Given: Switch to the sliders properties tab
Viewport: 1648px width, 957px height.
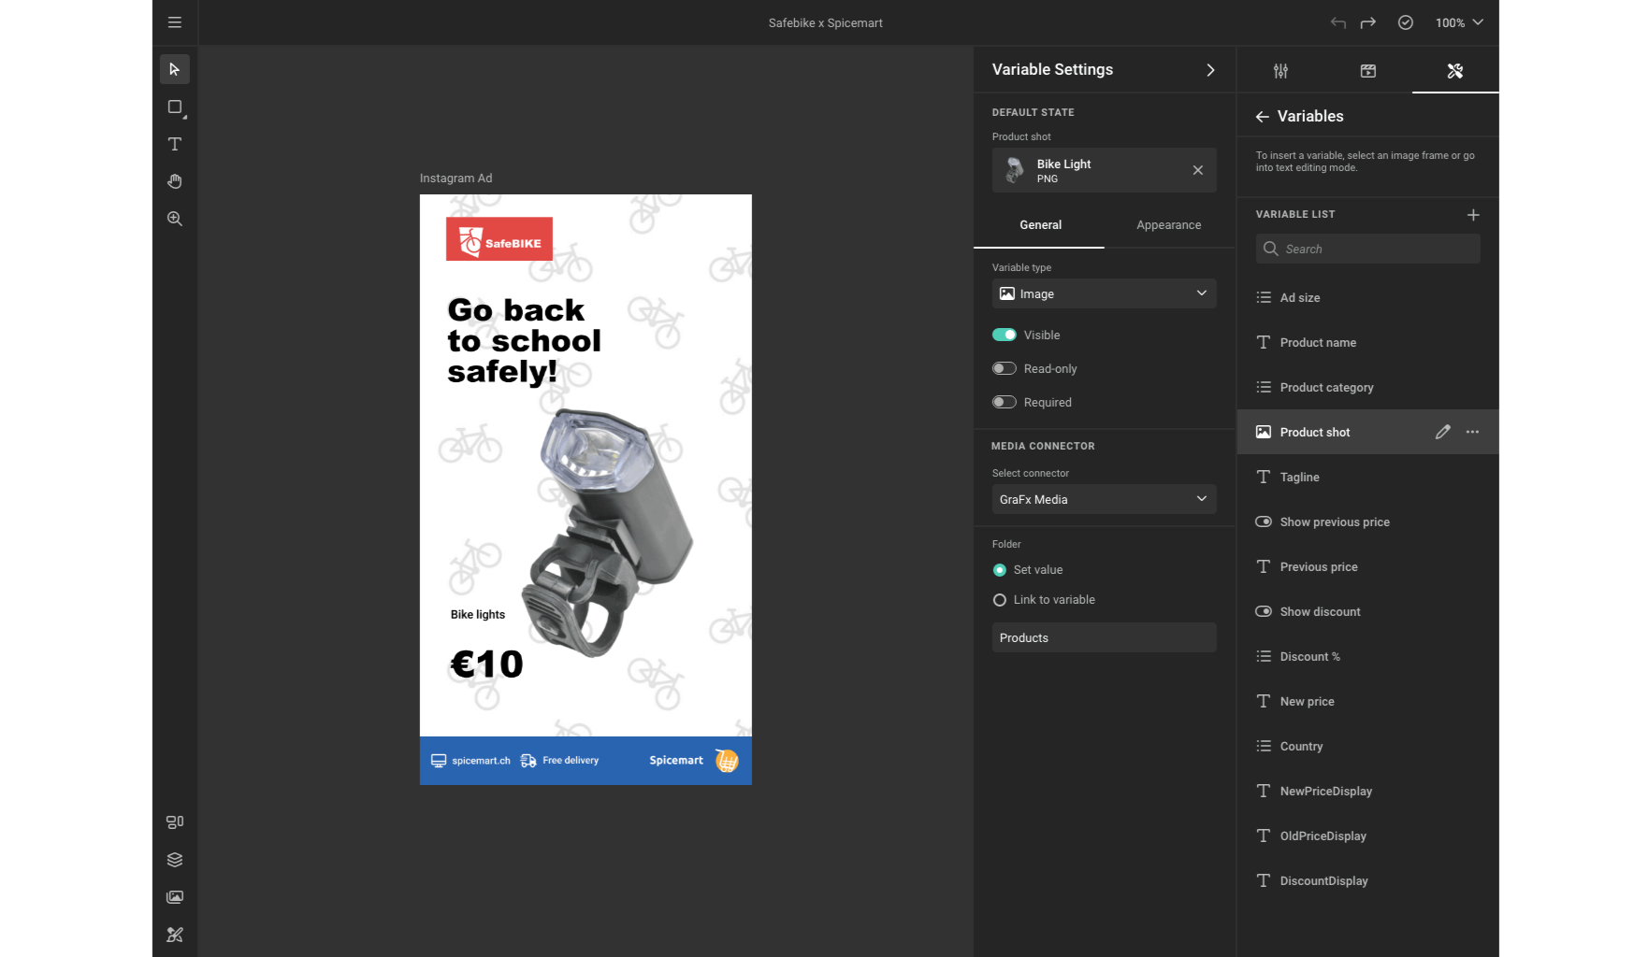Looking at the screenshot, I should [x=1280, y=71].
